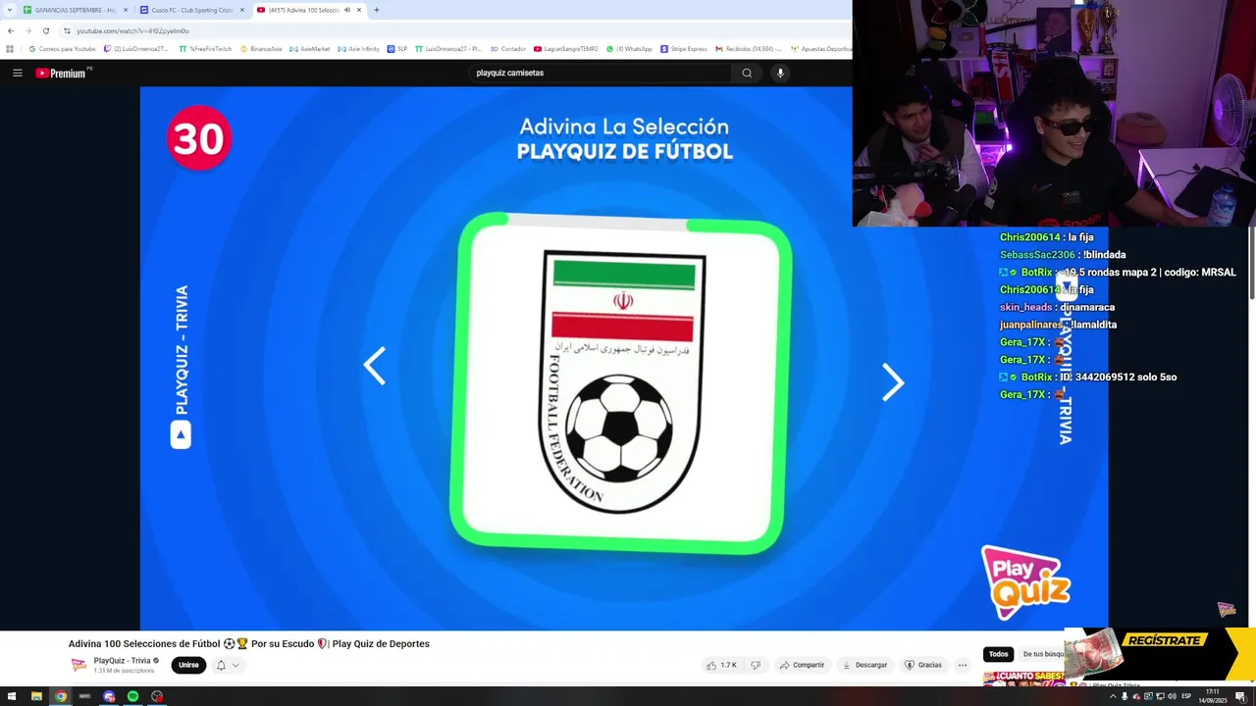Open notification bell dropdown for PlayQuiz channel
Viewport: 1256px width, 706px height.
227,665
